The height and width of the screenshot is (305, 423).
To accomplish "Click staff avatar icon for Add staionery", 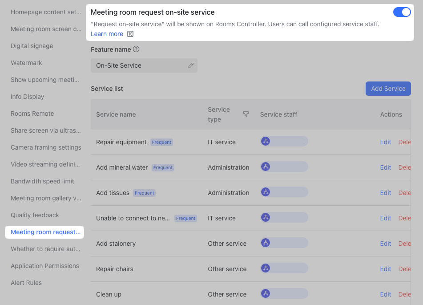I will 266,242.
